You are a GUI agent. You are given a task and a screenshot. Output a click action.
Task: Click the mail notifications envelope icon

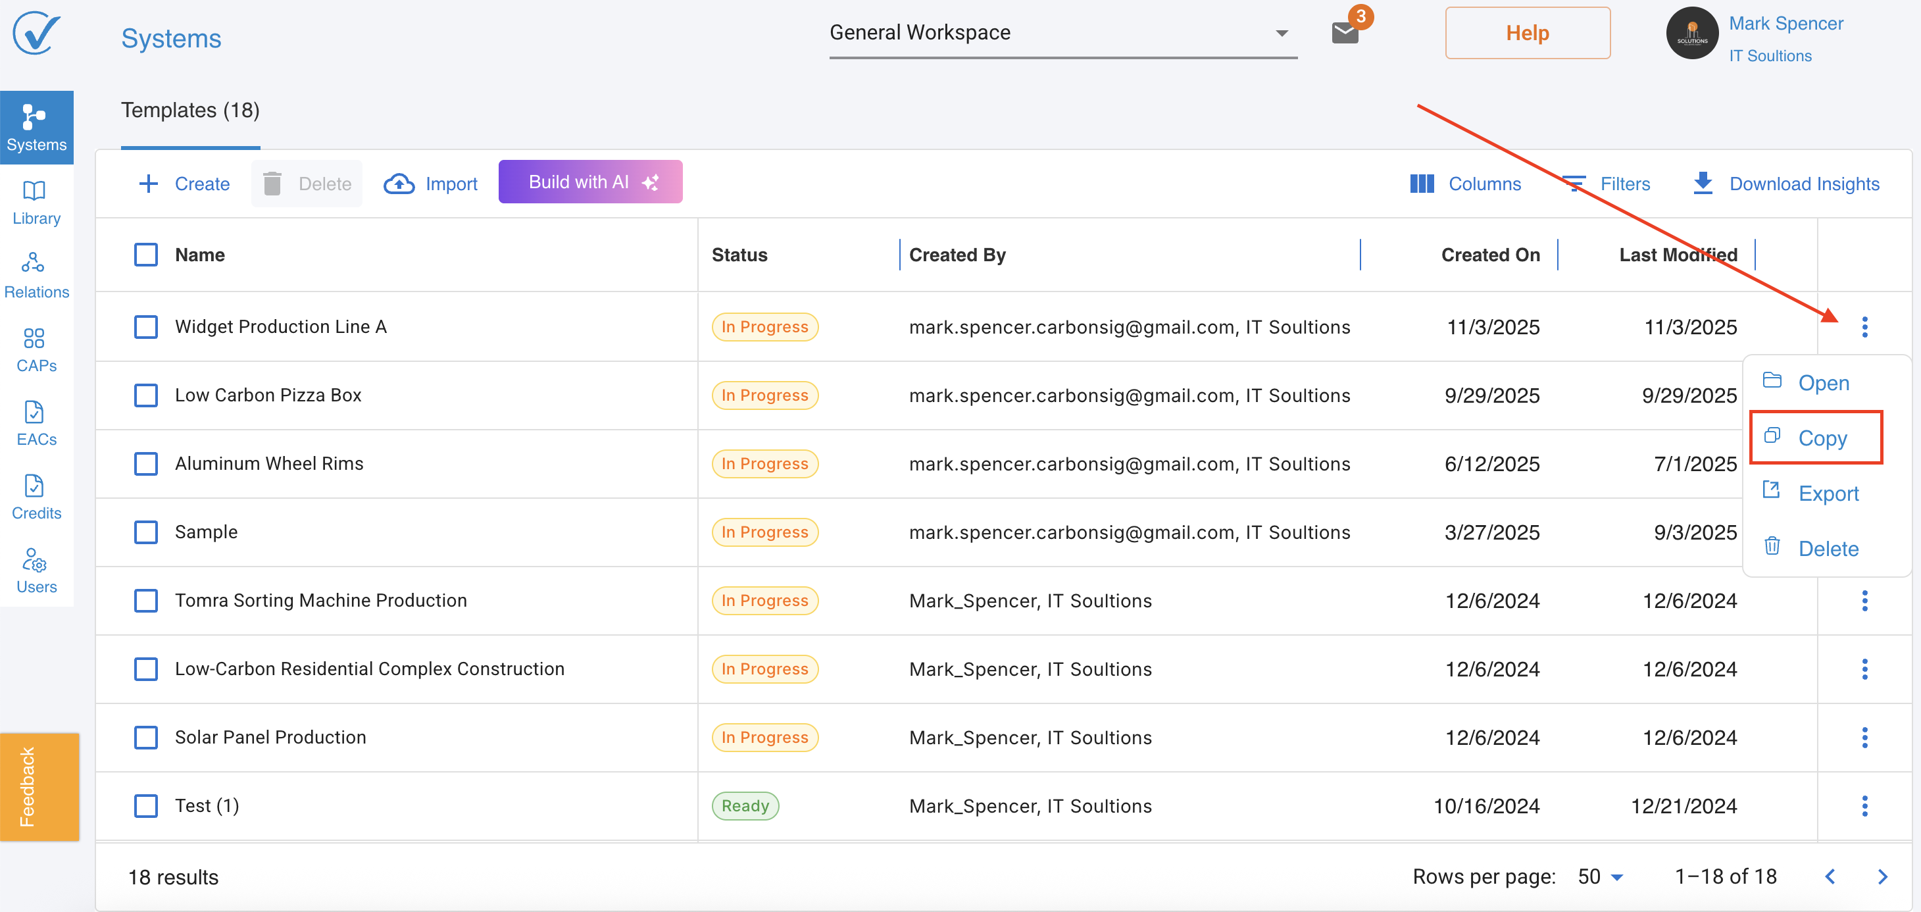coord(1345,33)
